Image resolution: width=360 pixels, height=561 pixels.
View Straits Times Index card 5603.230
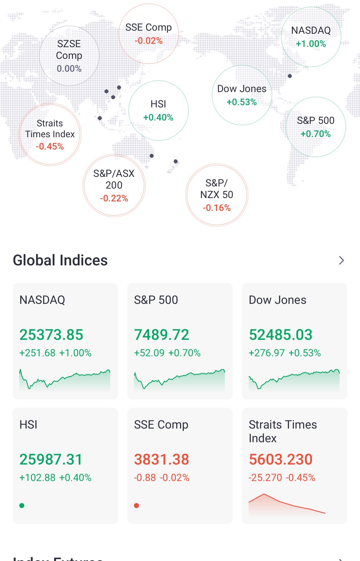coord(295,466)
